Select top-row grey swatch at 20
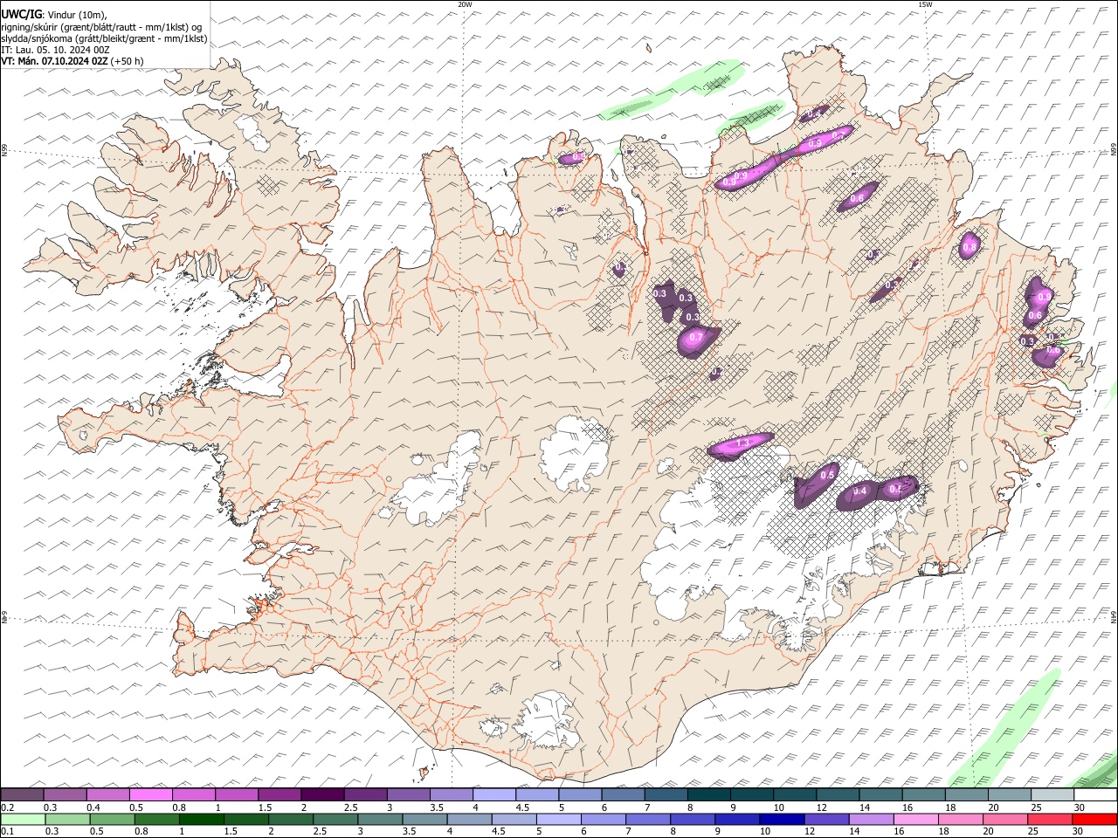The height and width of the screenshot is (838, 1118). pyautogui.click(x=1010, y=794)
